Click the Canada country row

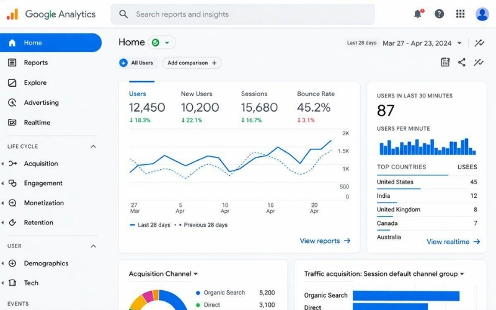(427, 223)
